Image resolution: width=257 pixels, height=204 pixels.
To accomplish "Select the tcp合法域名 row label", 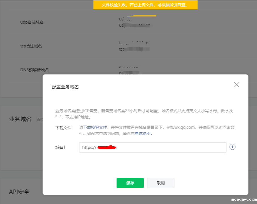I will pos(31,46).
